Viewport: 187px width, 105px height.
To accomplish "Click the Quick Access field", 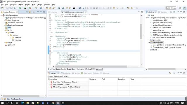I will (171, 8).
